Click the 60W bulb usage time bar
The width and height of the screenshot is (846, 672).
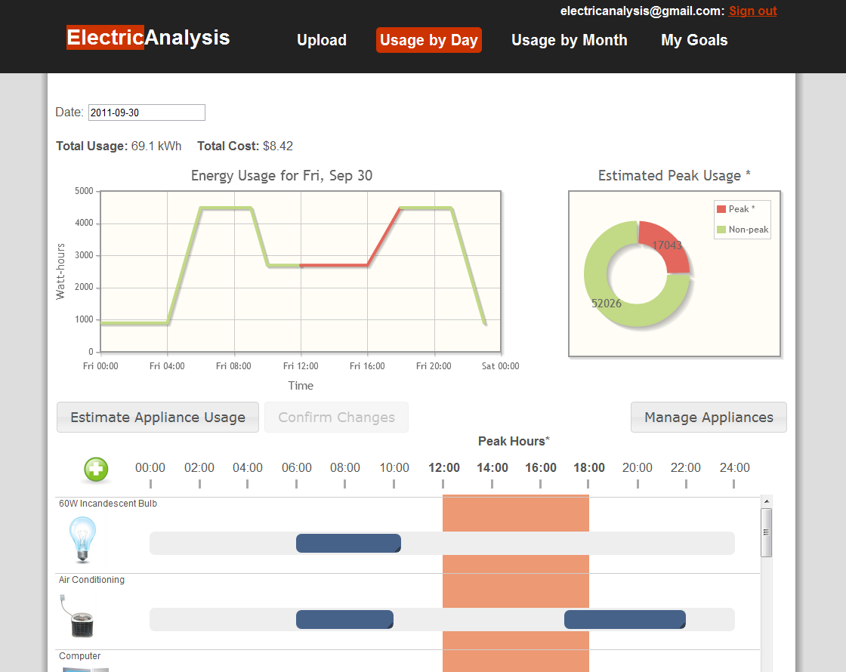pos(348,543)
